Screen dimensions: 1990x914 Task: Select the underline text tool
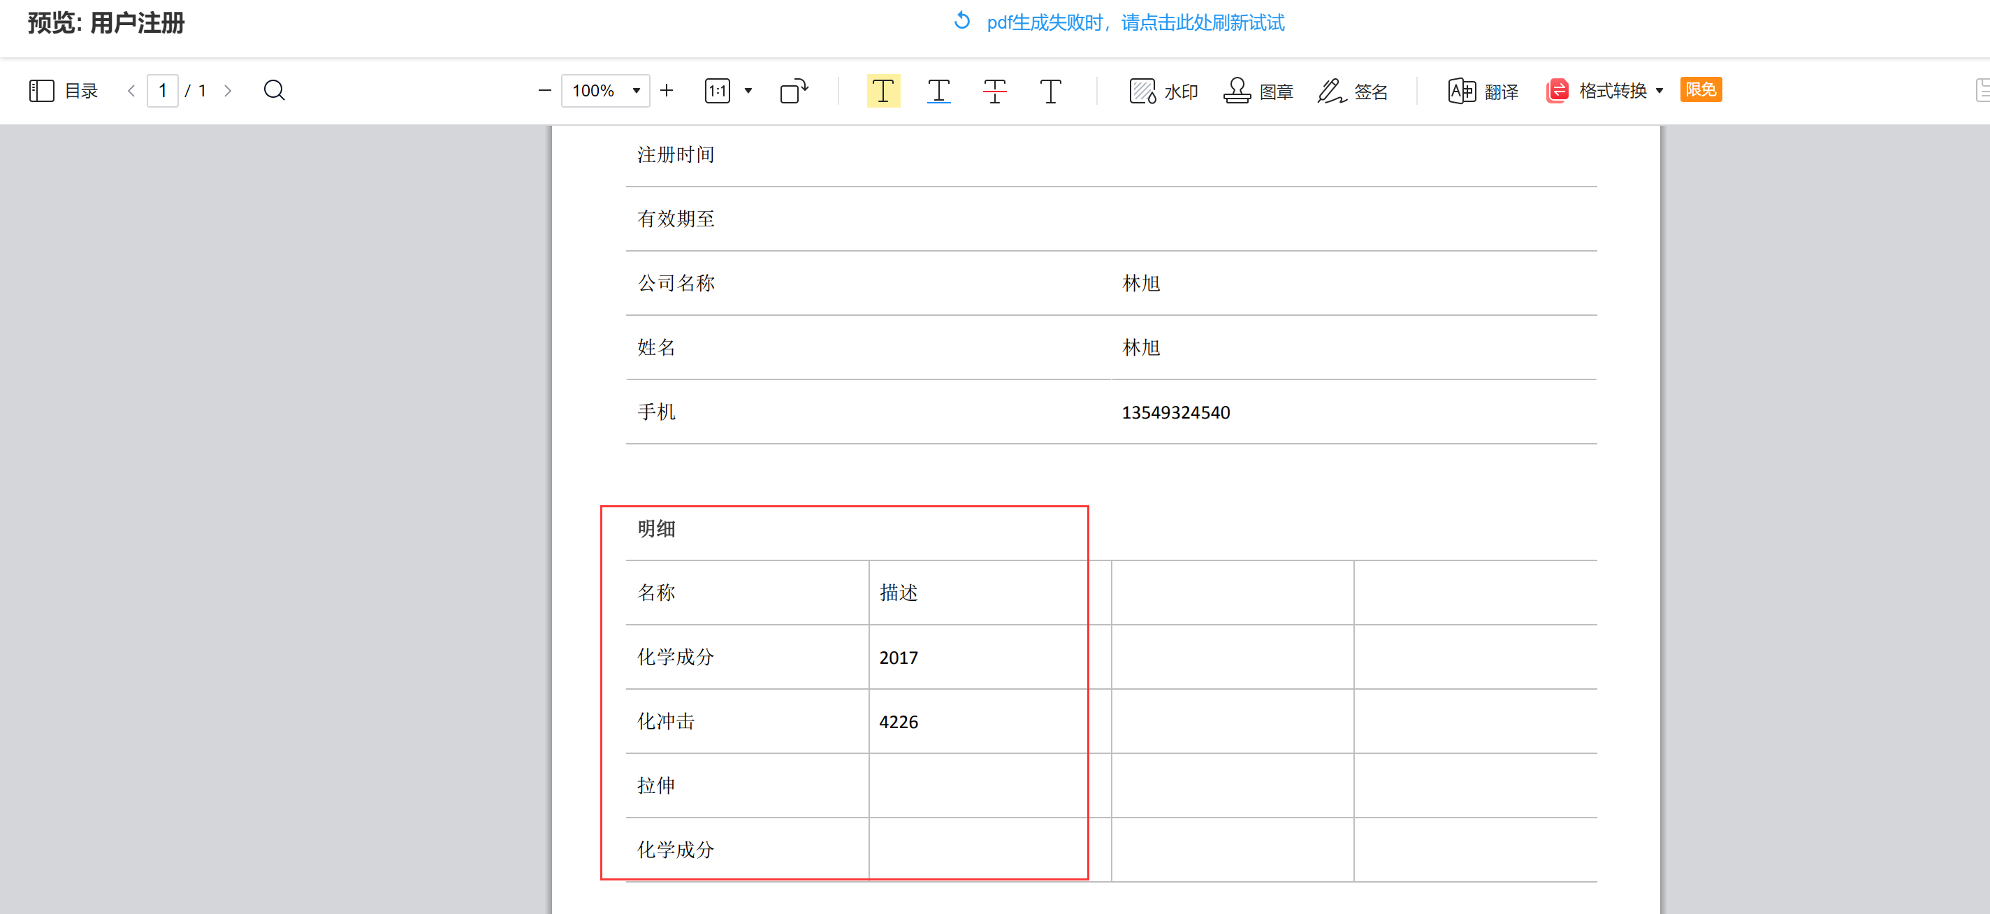pos(938,90)
